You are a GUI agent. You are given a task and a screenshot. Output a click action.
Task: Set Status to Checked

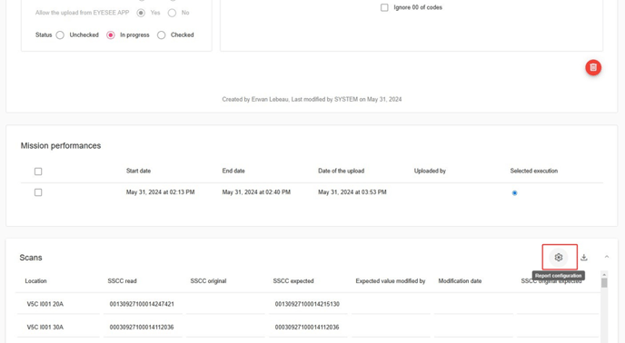[x=161, y=35]
